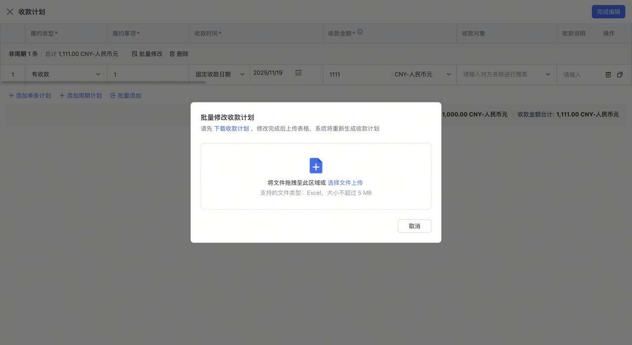632x345 pixels.
Task: Click the blue plus upload icon in the dialog
Action: tap(316, 166)
